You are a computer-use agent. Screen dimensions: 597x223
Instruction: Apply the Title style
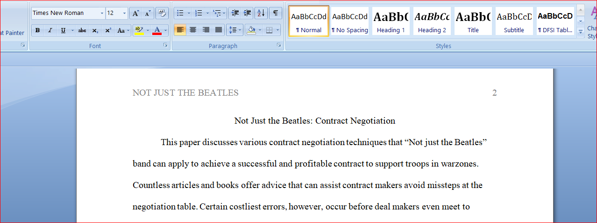473,21
